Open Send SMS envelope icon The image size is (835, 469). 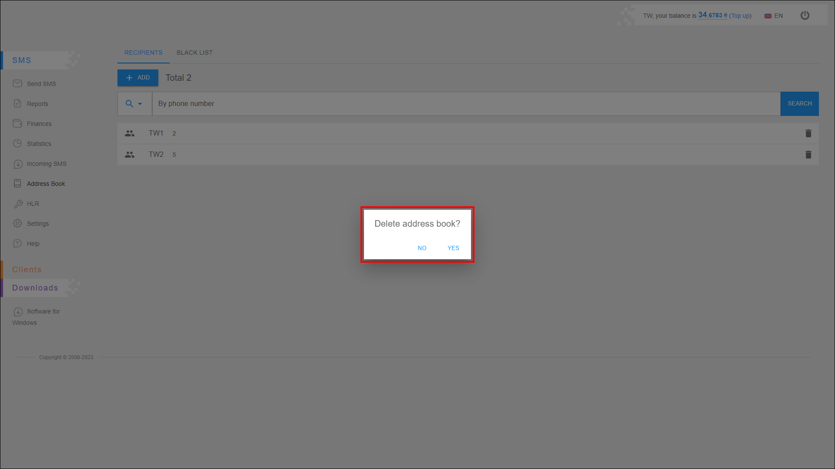(17, 83)
